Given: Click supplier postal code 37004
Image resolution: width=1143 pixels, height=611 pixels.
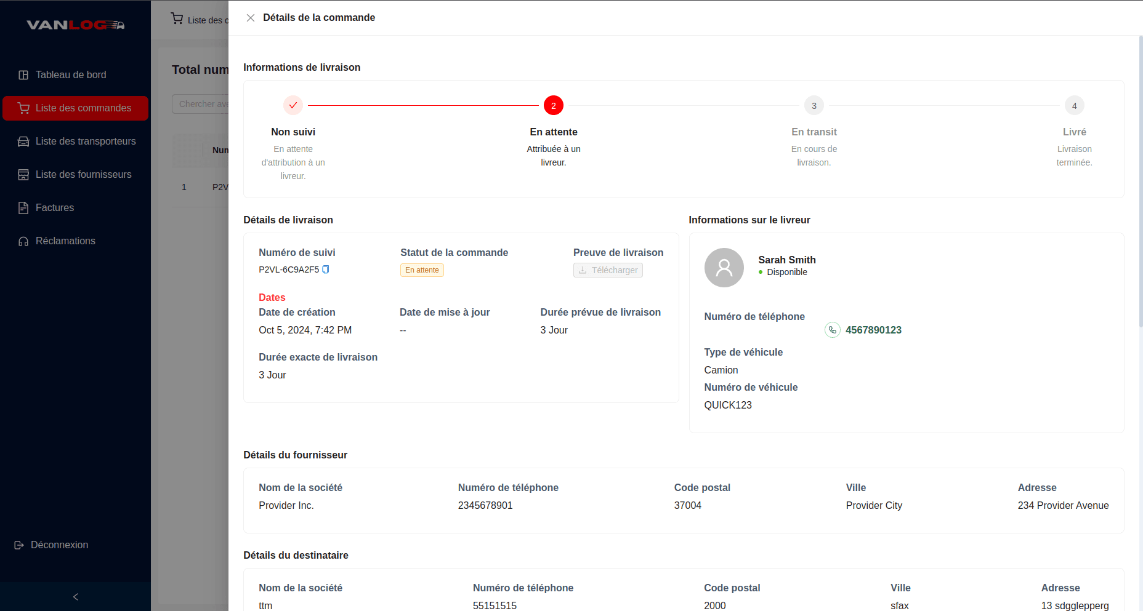Looking at the screenshot, I should 688,505.
